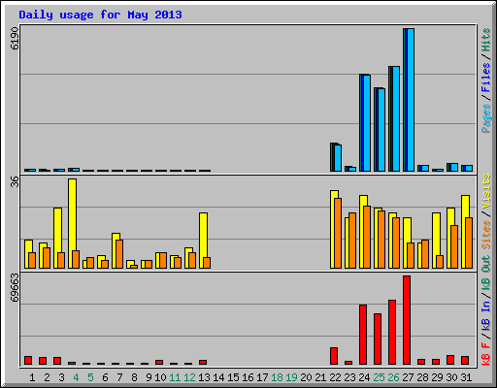Screen dimensions: 497x388
Task: Select day label "7" on the x-axis
Action: 119,377
